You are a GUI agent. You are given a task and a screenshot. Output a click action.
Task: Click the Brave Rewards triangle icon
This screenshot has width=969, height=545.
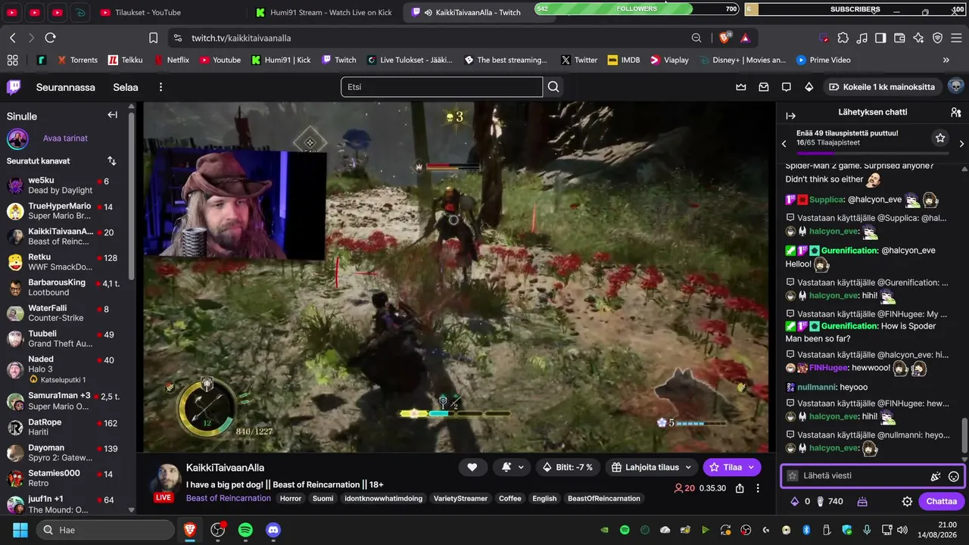[746, 38]
